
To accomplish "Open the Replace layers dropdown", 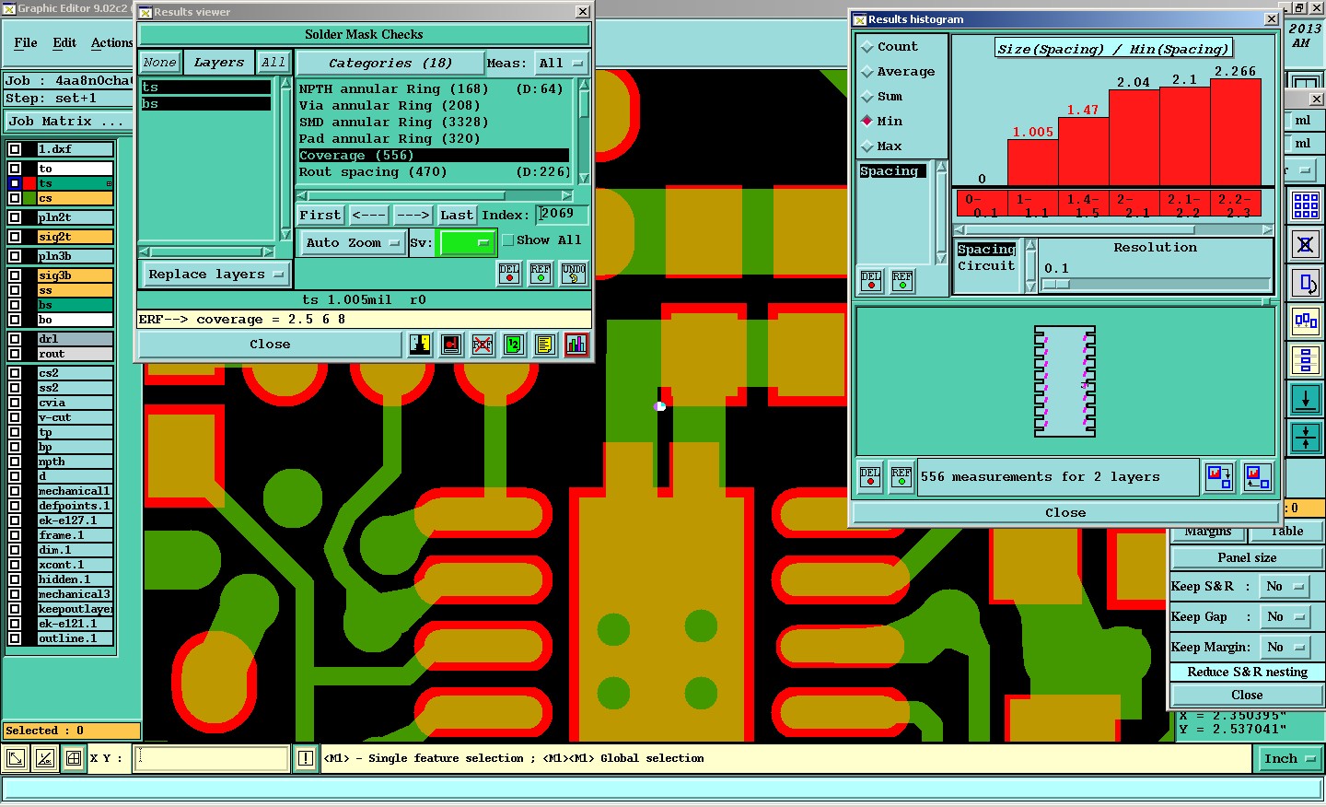I will (215, 275).
